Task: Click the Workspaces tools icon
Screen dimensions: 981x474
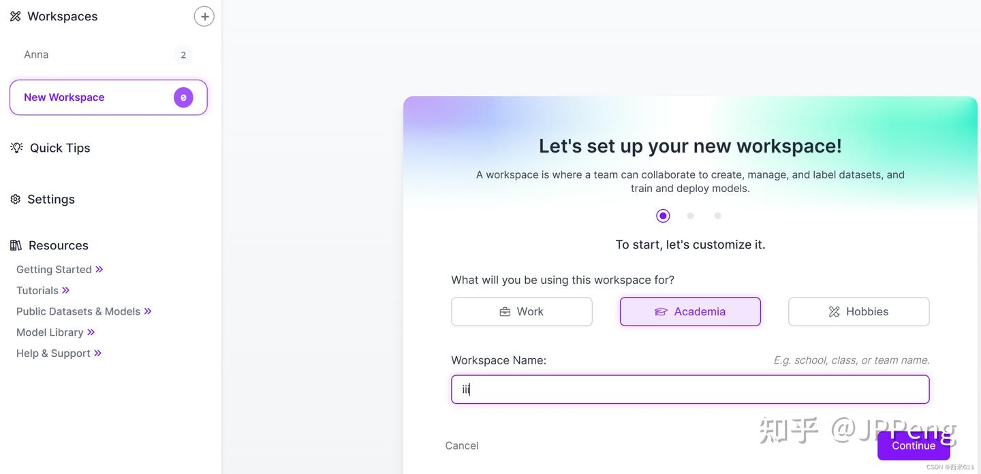Action: click(15, 16)
